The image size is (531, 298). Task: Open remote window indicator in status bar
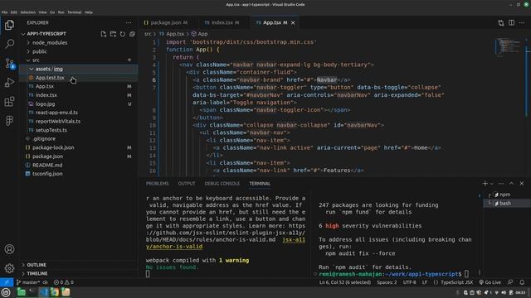tap(7, 282)
